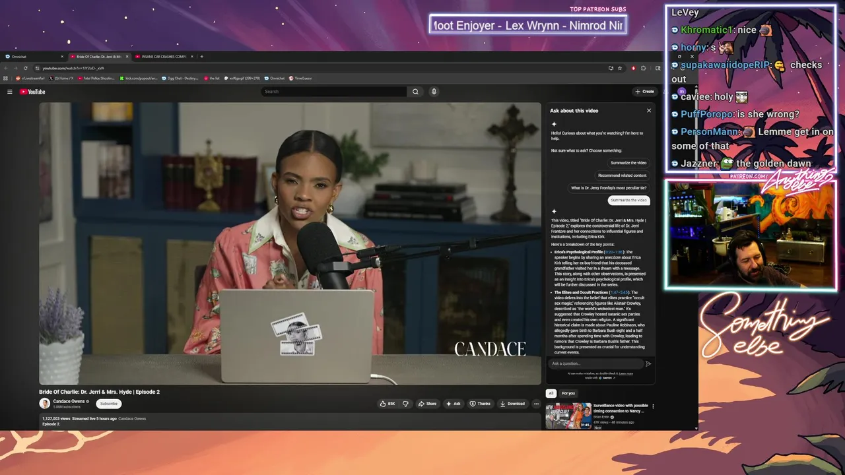Open Ask under the video
Image resolution: width=845 pixels, height=475 pixels.
click(x=454, y=404)
